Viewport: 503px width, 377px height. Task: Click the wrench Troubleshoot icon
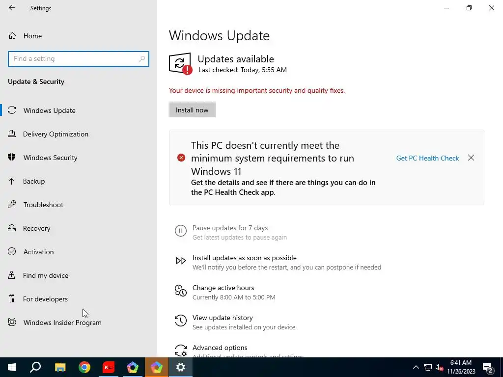pyautogui.click(x=12, y=204)
